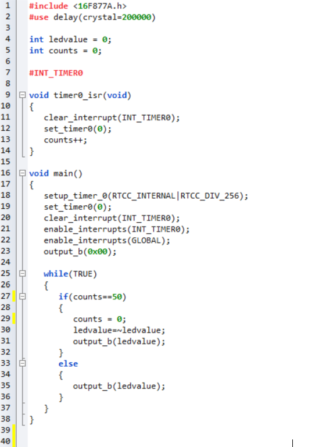This screenshot has height=447, width=326.
Task: Click the closing brace on line 38
Action: (x=31, y=420)
